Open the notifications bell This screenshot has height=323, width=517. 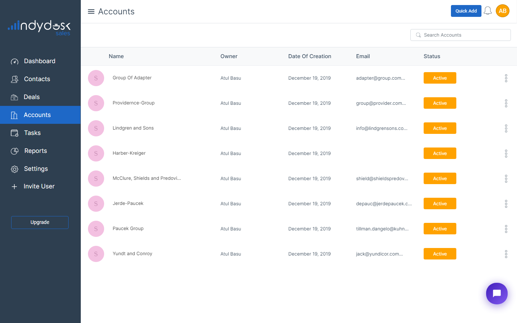tap(488, 11)
